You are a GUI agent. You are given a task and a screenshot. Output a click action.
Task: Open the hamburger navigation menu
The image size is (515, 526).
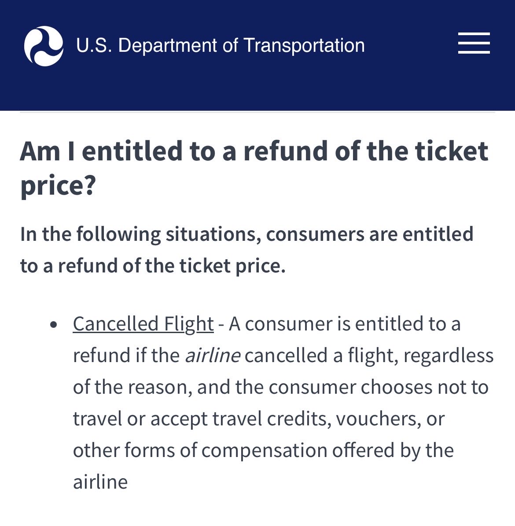tap(474, 44)
